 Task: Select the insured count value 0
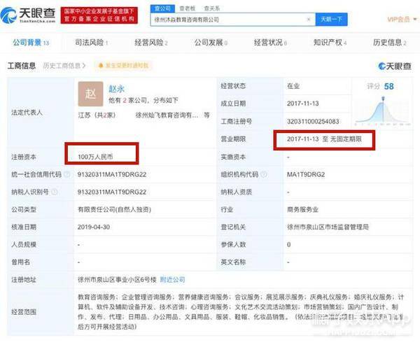click(288, 244)
